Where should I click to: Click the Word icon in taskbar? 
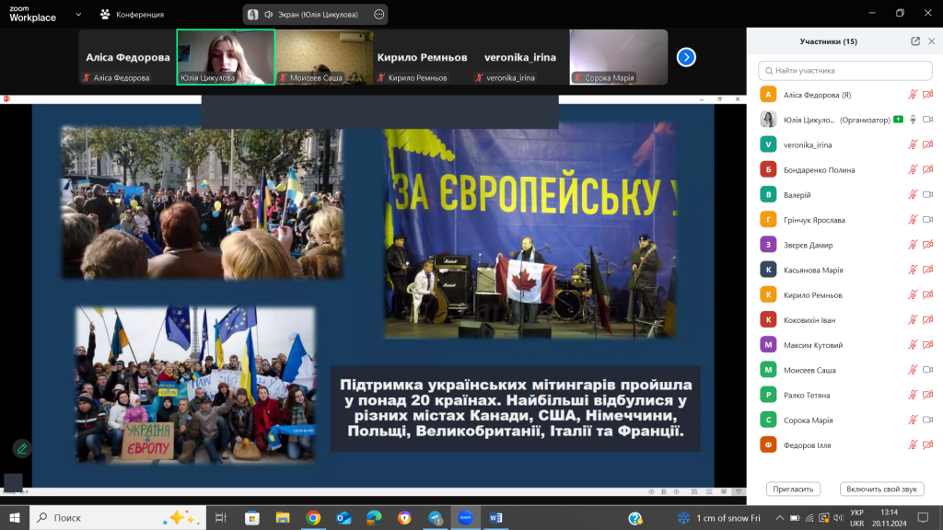click(496, 518)
